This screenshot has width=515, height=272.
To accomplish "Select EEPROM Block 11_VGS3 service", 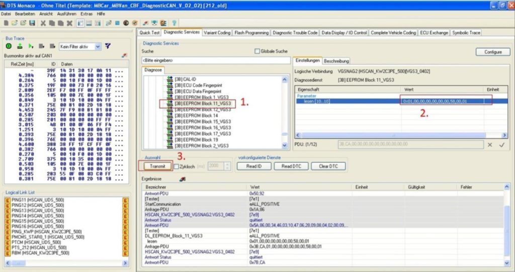I will (203, 104).
